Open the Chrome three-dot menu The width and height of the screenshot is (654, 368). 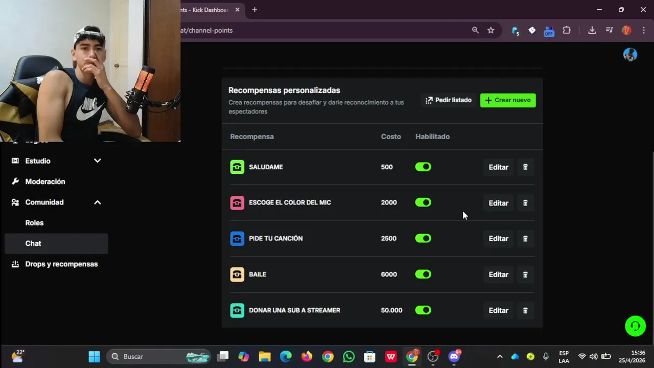(643, 30)
